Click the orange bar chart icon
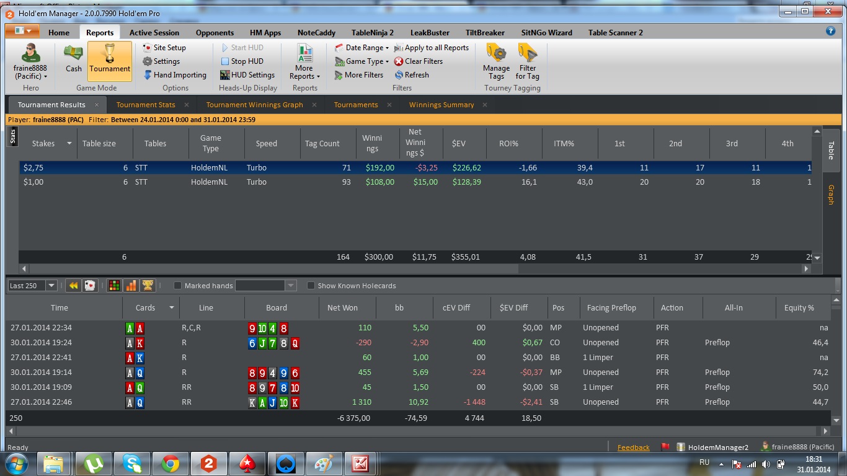Viewport: 847px width, 476px height. (x=131, y=286)
